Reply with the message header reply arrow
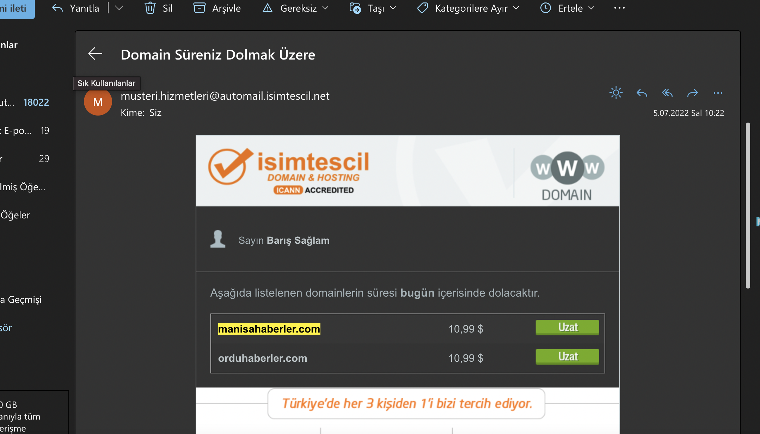The image size is (760, 434). [642, 93]
